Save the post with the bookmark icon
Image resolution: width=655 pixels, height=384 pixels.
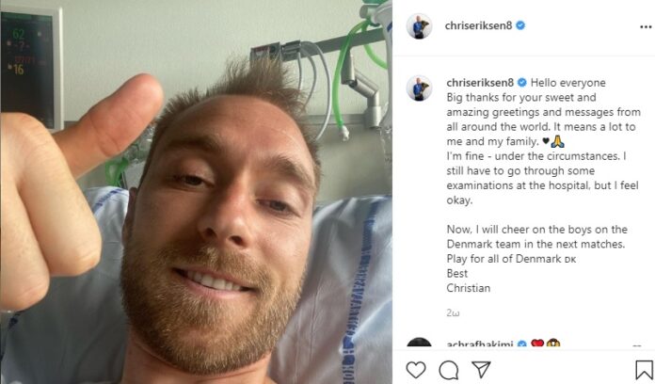(644, 370)
